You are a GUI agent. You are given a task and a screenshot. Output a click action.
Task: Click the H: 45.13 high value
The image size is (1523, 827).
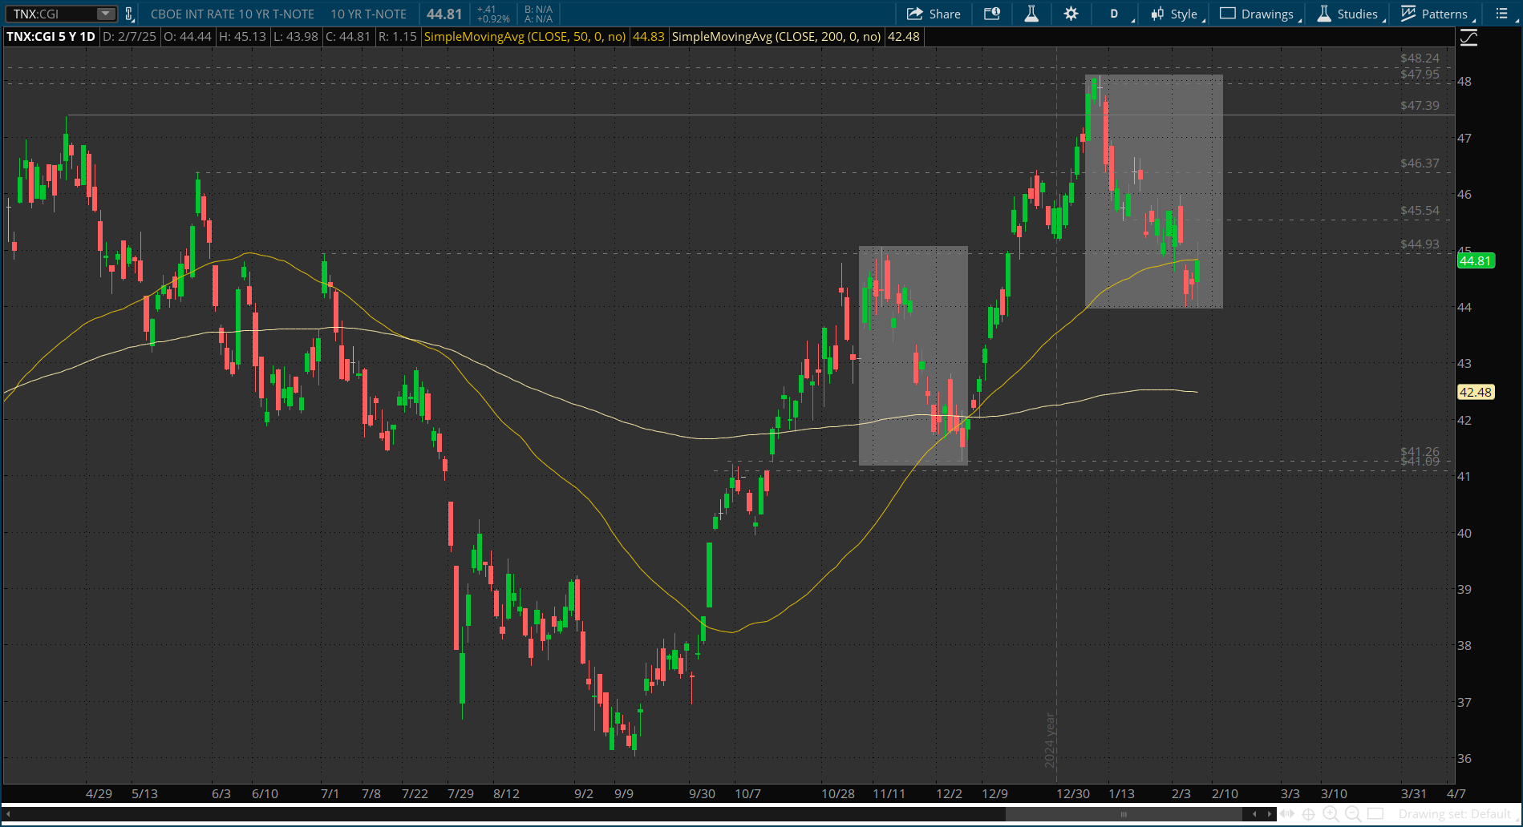[x=242, y=36]
